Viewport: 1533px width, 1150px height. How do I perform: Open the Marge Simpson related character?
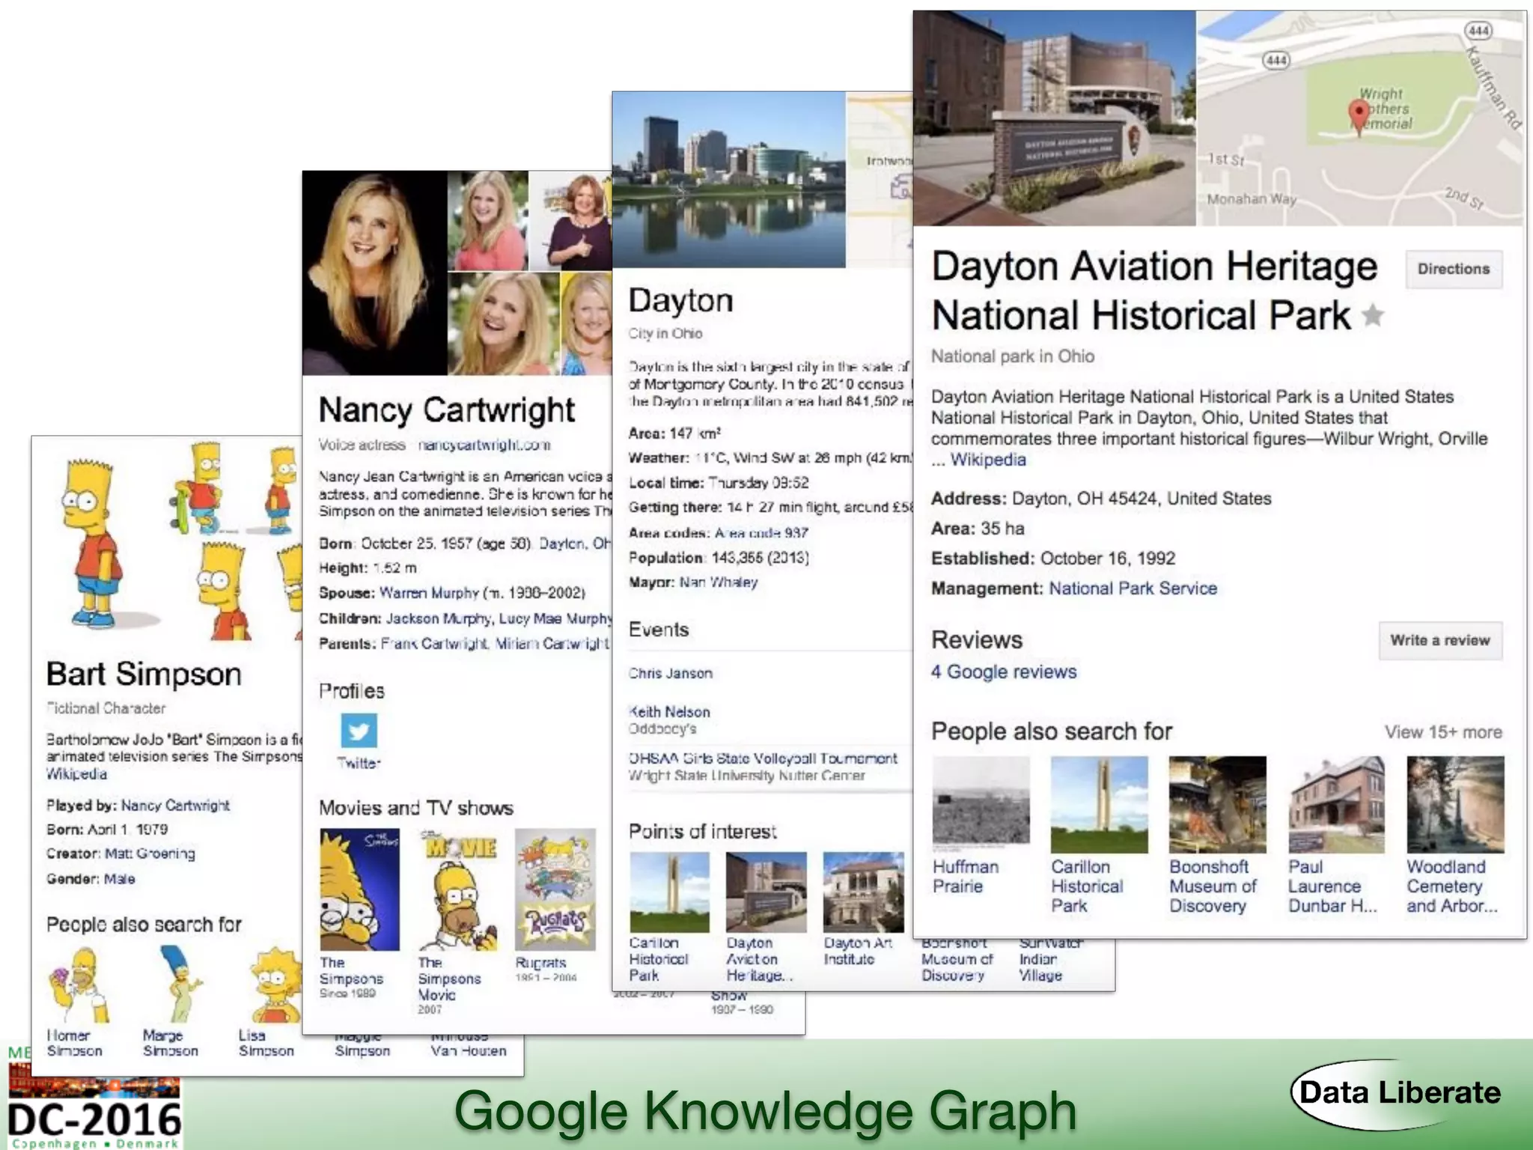click(178, 984)
